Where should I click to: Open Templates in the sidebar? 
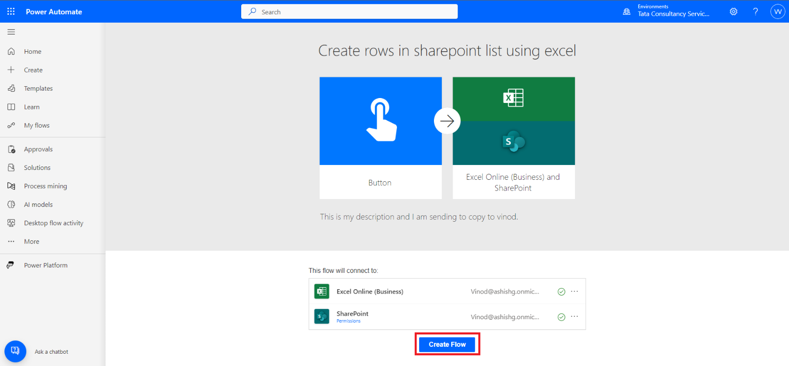(38, 89)
